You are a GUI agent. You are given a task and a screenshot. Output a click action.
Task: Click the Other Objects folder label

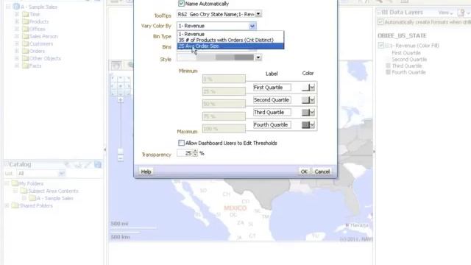[45, 58]
